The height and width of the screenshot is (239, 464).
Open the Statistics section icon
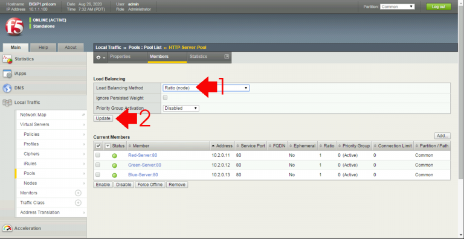(8, 59)
